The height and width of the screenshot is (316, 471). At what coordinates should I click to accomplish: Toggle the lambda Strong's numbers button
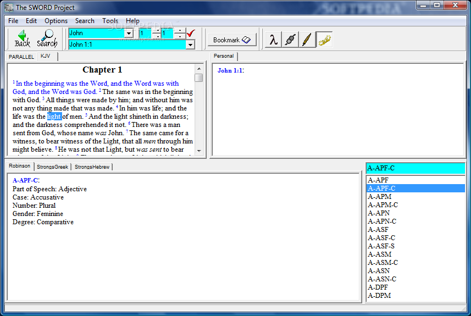coord(273,40)
